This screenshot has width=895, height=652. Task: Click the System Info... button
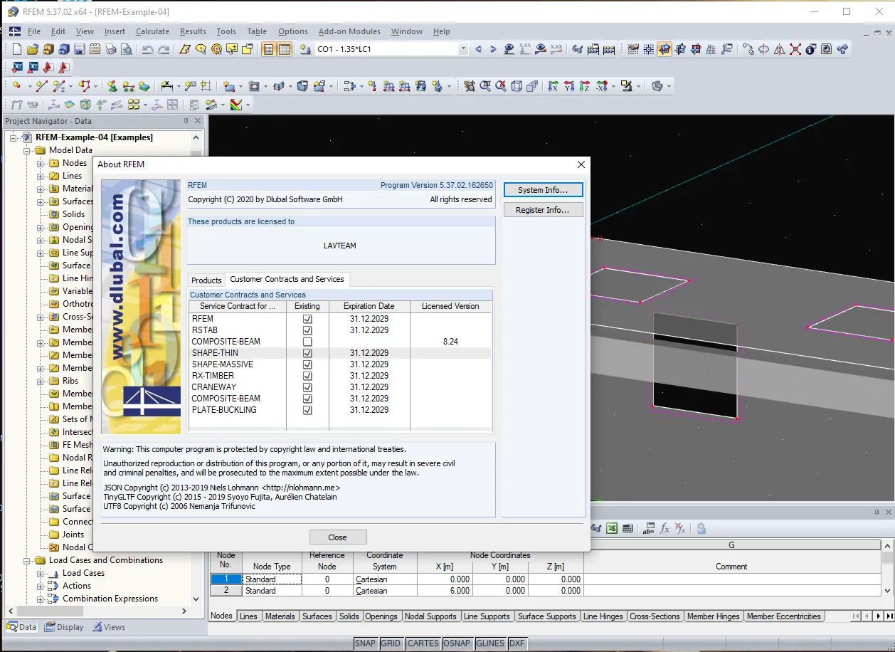click(x=543, y=190)
